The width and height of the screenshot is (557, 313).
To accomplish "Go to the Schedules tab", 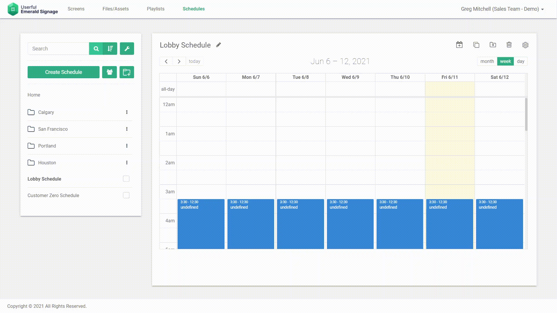I will click(193, 9).
